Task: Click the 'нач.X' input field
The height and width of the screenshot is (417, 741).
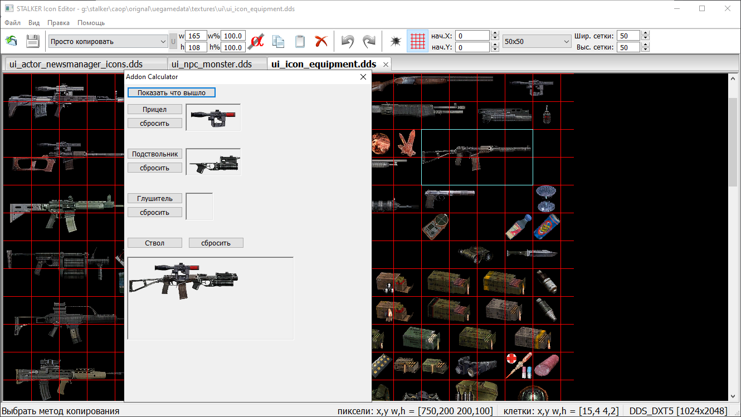Action: (x=473, y=36)
